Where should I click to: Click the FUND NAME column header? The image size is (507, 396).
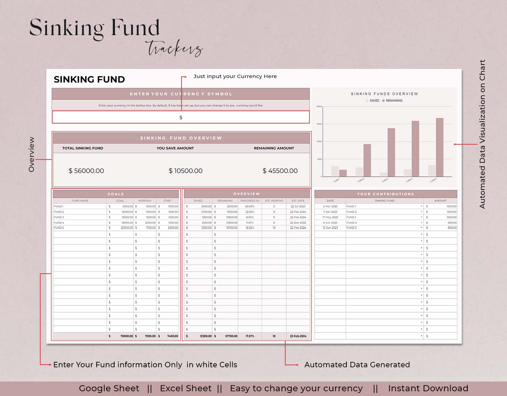coord(80,201)
